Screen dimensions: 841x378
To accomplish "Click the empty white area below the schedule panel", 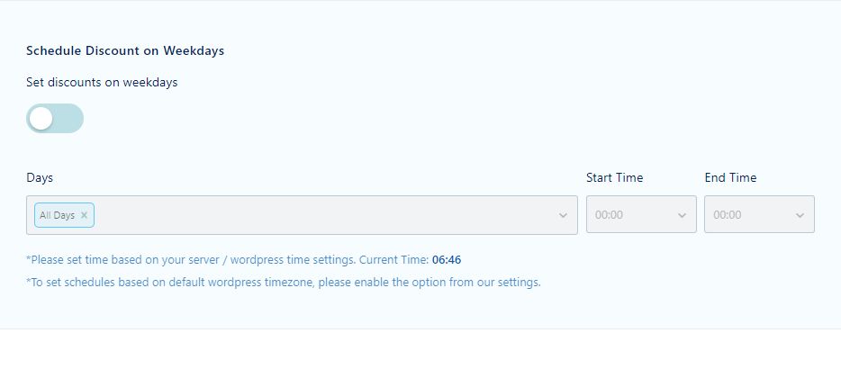I will [420, 354].
